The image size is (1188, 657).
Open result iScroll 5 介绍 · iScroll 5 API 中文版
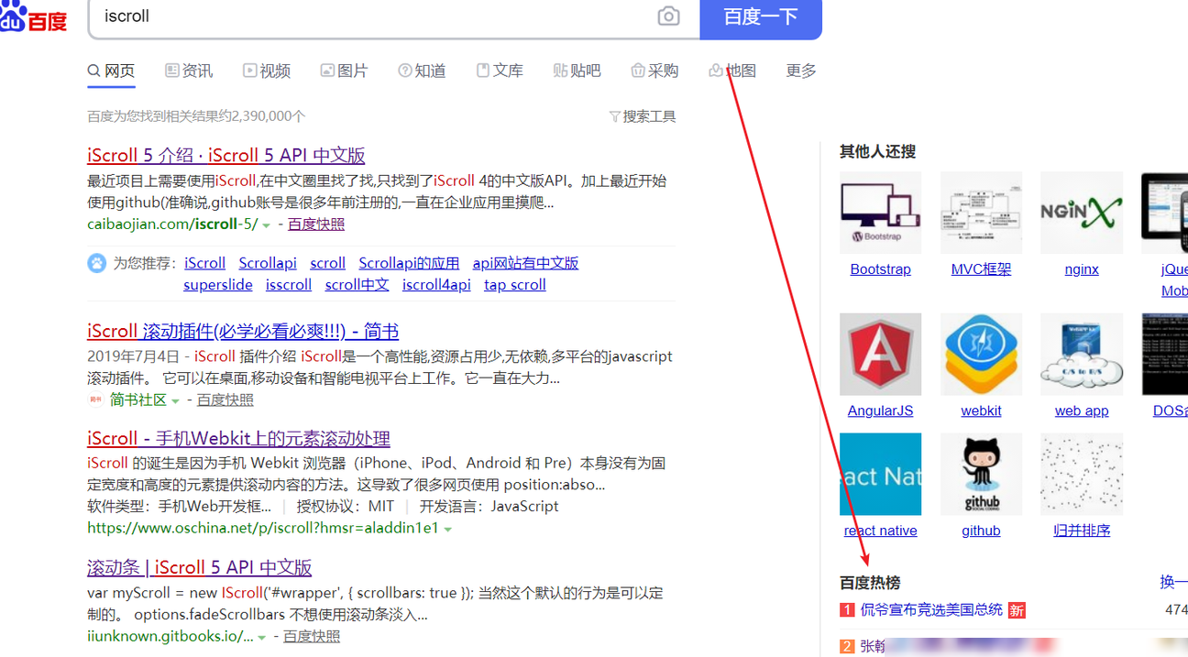point(226,155)
